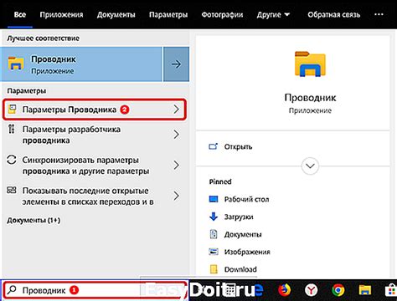Viewport: 397px width, 301px height.
Task: Switch to the Все tab
Action: [x=20, y=14]
